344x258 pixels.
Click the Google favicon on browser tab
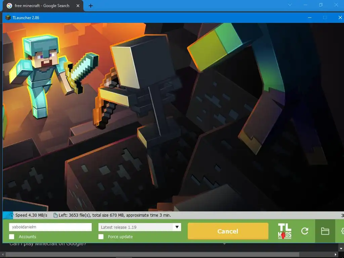click(x=9, y=6)
